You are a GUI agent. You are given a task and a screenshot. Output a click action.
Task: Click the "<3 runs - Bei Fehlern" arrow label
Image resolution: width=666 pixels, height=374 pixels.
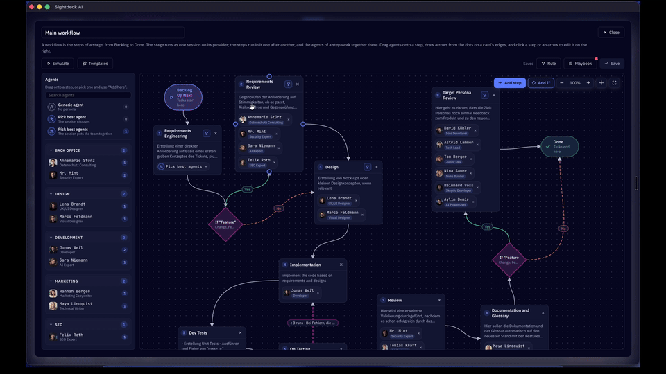click(313, 323)
